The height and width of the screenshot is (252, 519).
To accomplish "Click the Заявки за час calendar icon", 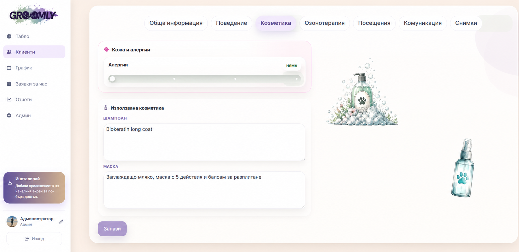I will click(x=9, y=84).
